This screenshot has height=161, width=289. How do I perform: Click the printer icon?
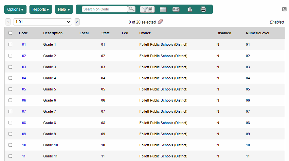point(203,9)
